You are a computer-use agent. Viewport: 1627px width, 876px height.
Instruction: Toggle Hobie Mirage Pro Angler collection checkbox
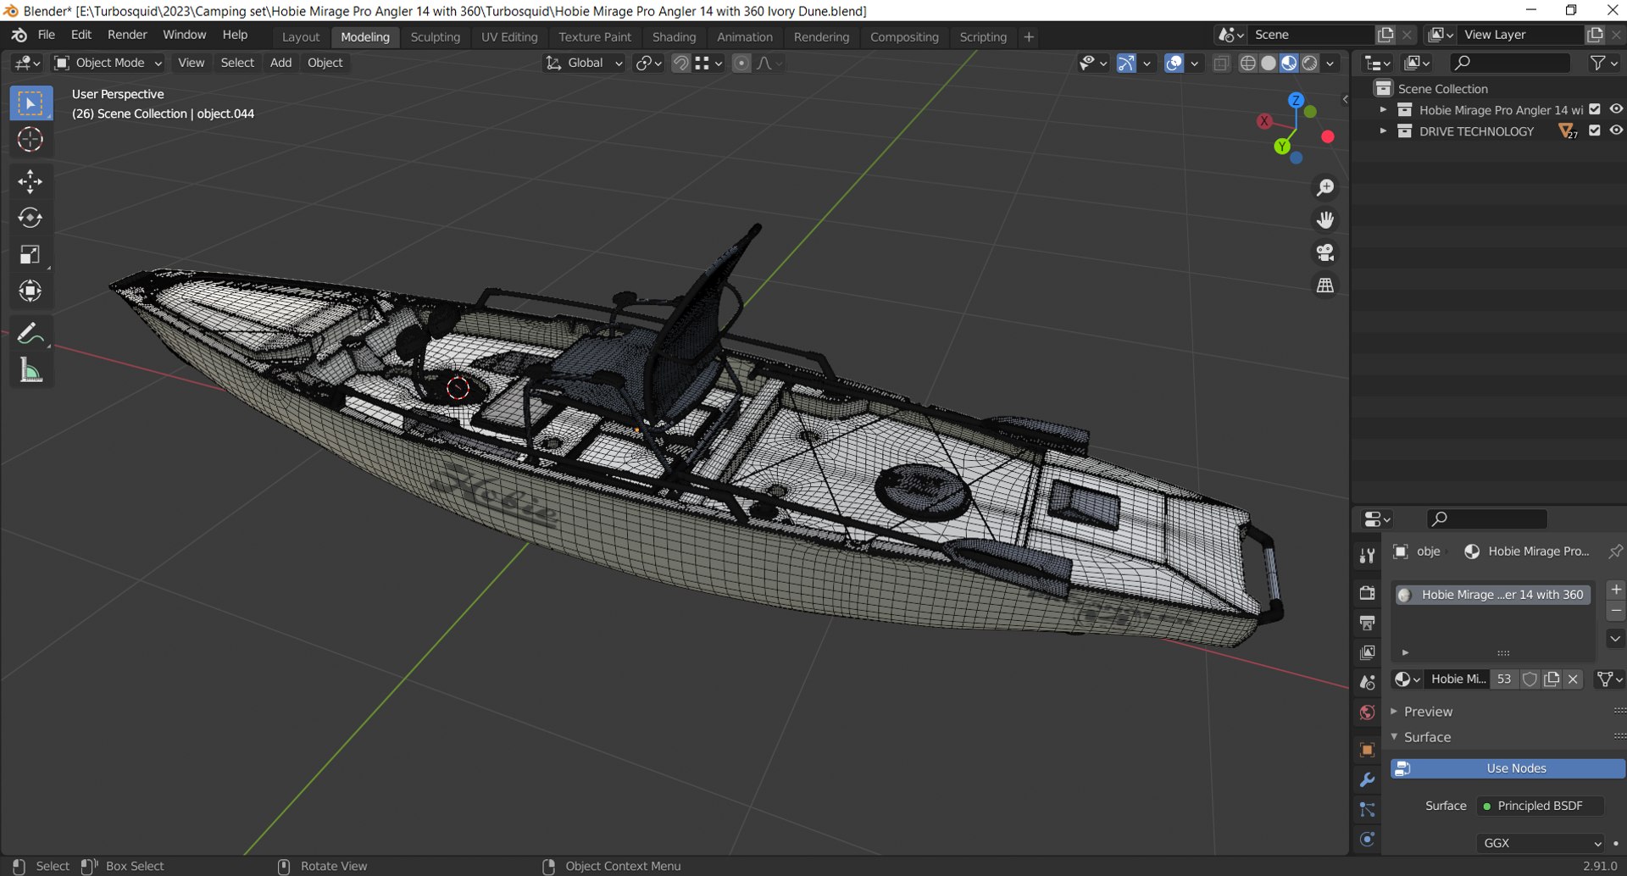pyautogui.click(x=1595, y=109)
